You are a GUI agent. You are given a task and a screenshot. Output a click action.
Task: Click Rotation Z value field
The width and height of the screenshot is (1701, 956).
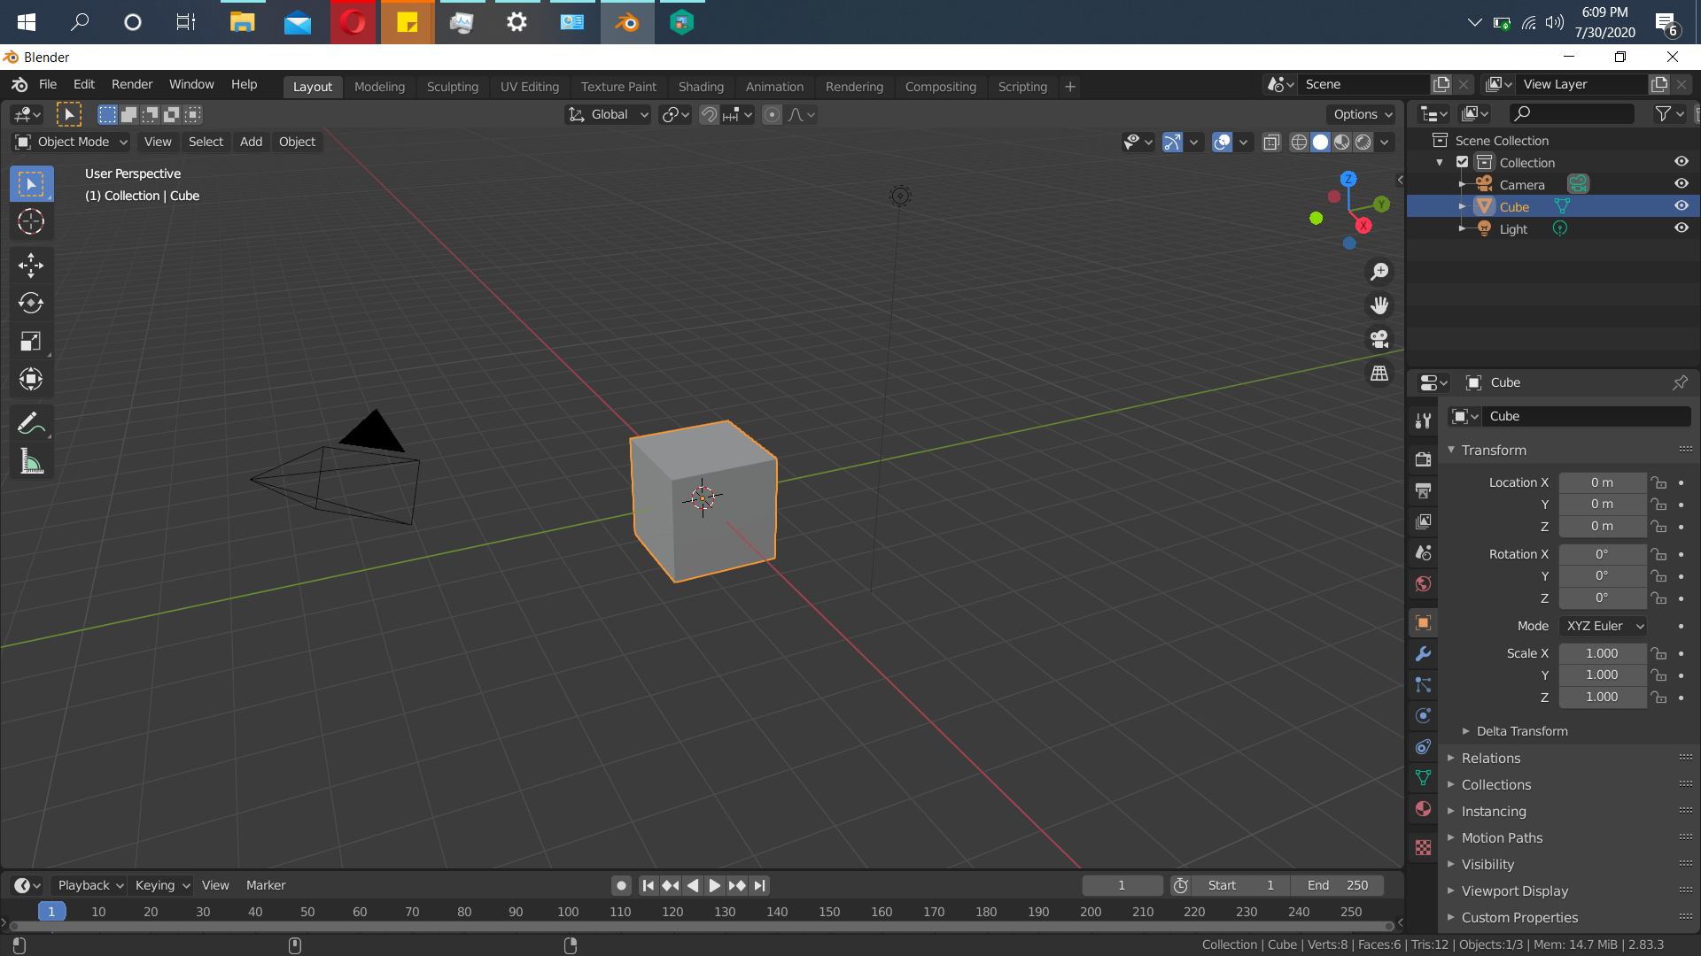[1602, 597]
